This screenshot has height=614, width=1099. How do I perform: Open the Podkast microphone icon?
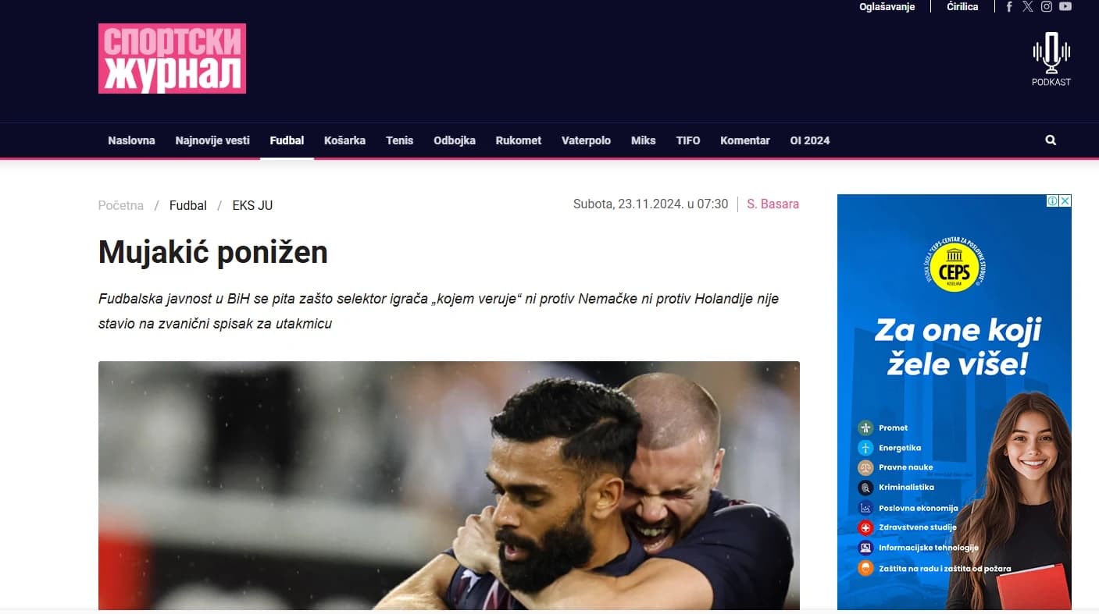(x=1051, y=53)
